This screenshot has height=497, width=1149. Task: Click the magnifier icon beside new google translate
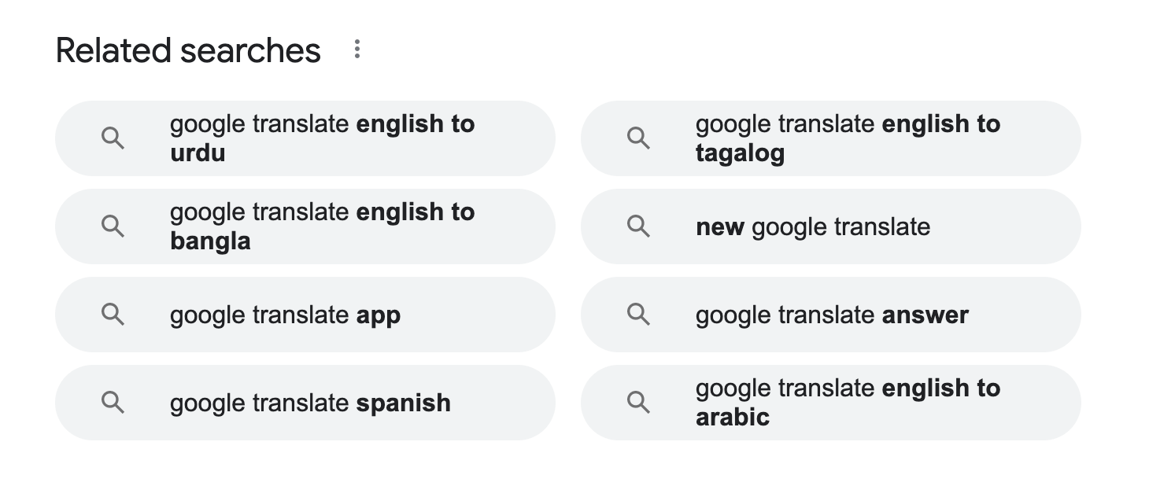click(x=638, y=226)
